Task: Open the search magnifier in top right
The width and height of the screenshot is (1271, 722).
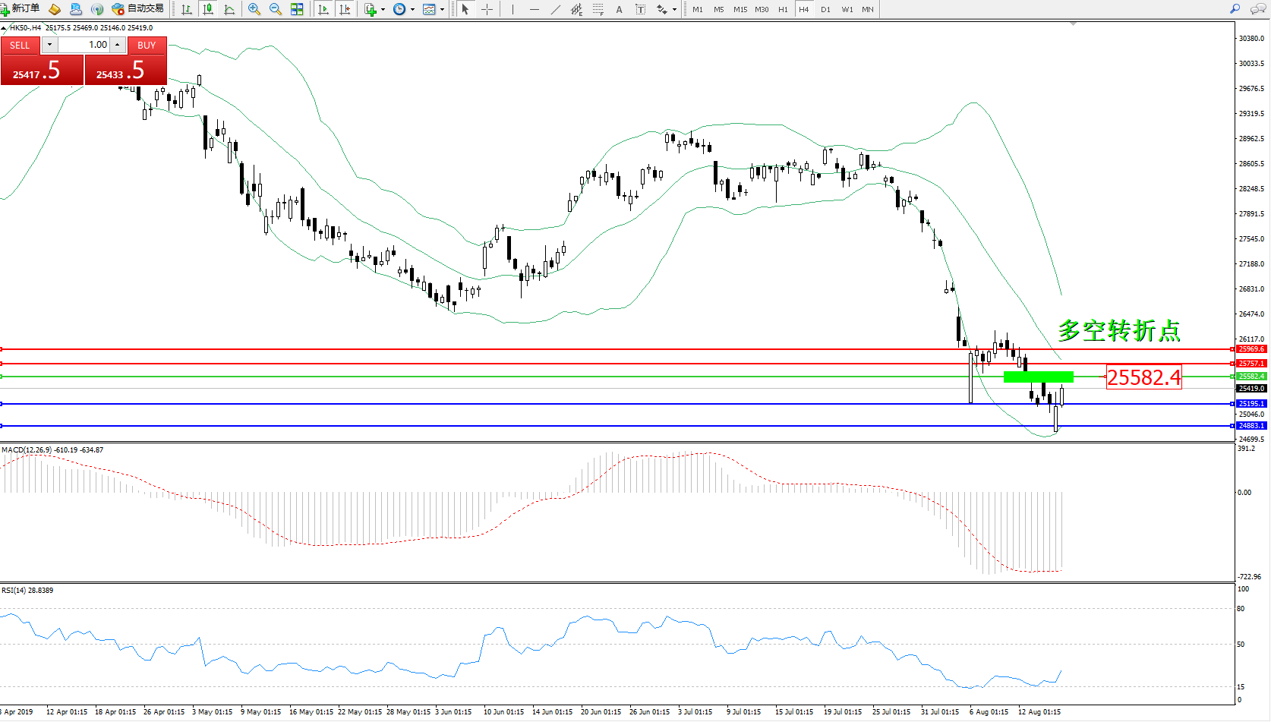Action: pyautogui.click(x=1235, y=9)
